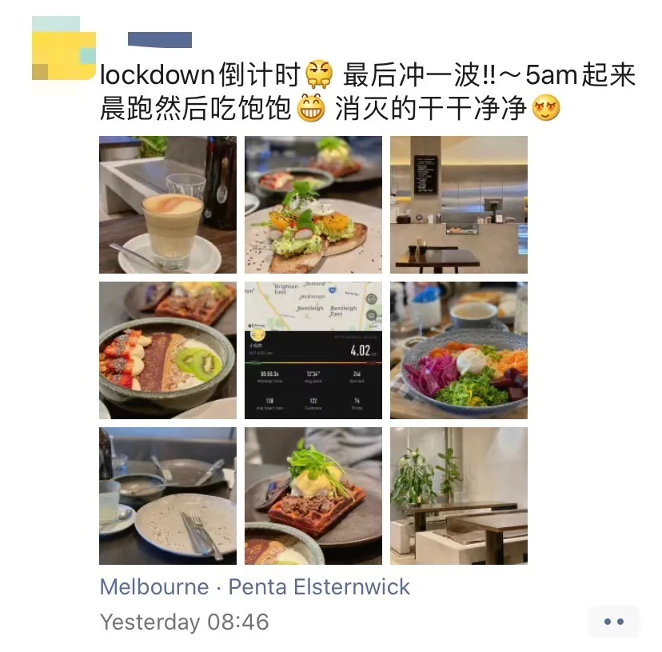Tap the steam-nose face emoji after 倒计时

coord(319,74)
